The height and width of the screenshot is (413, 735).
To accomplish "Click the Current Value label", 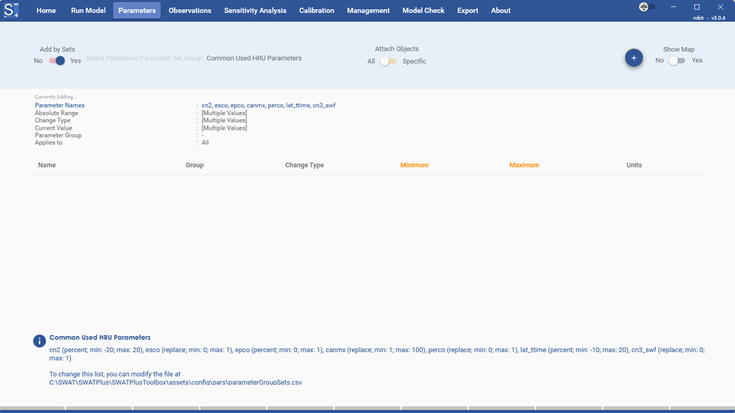I will pyautogui.click(x=53, y=128).
